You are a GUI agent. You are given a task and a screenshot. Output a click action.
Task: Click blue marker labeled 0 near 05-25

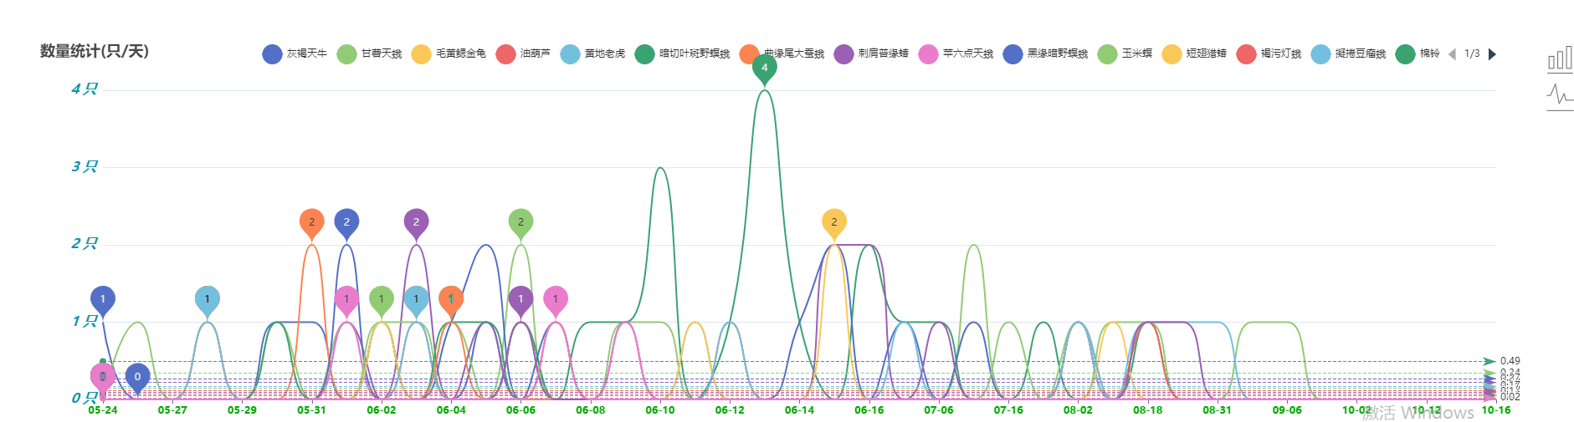137,377
